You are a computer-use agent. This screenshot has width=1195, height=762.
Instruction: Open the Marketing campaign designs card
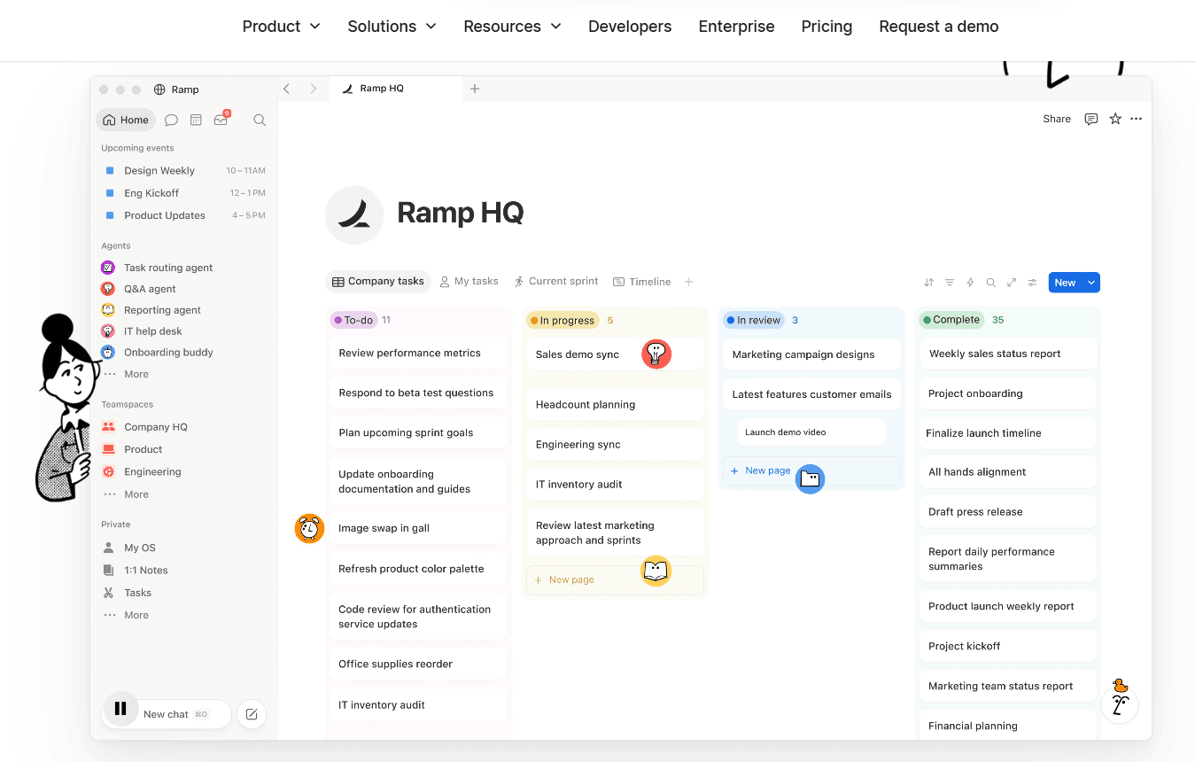(x=811, y=354)
